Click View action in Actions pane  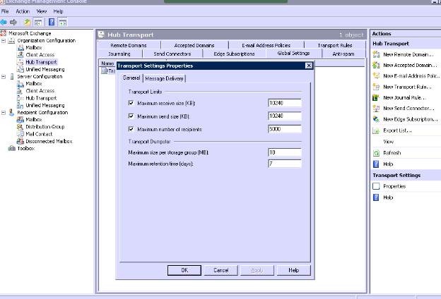tap(389, 142)
